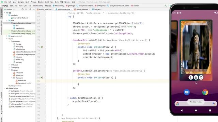Collapse the Gradle Scripts node
The height and width of the screenshot is (122, 218).
tap(4, 88)
